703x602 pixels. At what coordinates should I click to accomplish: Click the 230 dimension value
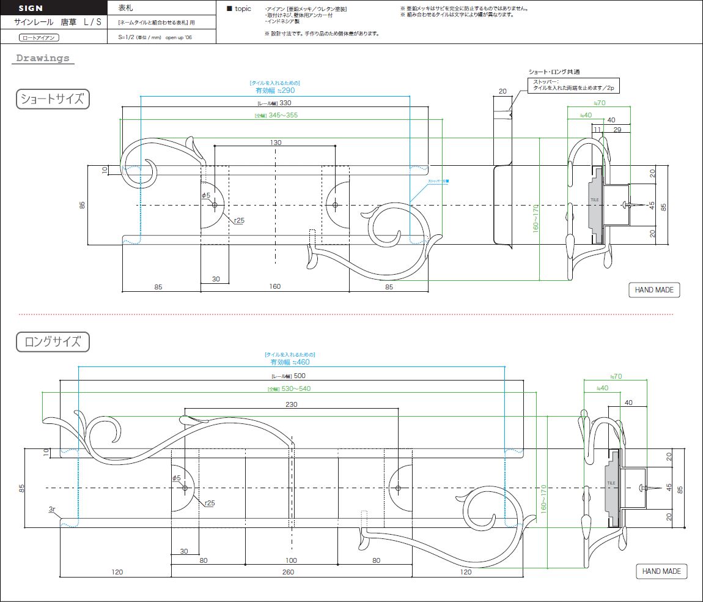click(x=291, y=404)
